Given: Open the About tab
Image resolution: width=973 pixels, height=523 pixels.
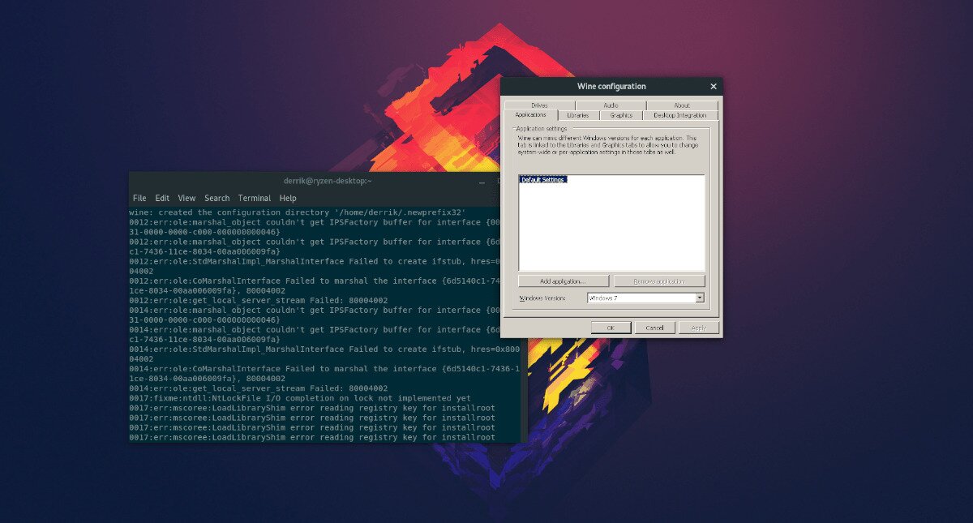Looking at the screenshot, I should (683, 104).
